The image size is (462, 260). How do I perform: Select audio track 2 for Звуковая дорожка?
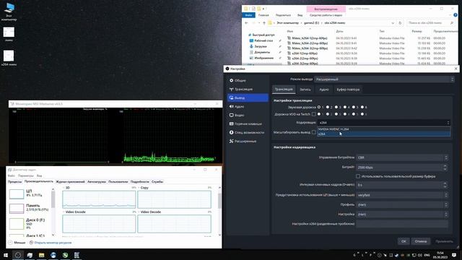coord(328,107)
